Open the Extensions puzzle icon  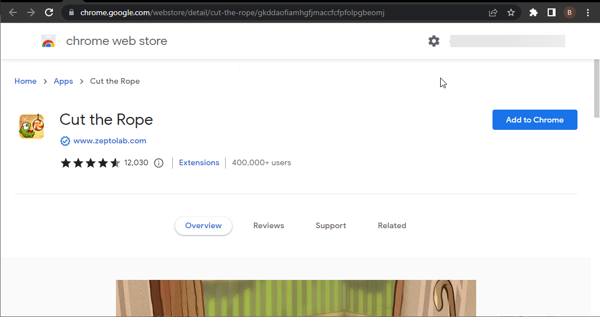534,12
